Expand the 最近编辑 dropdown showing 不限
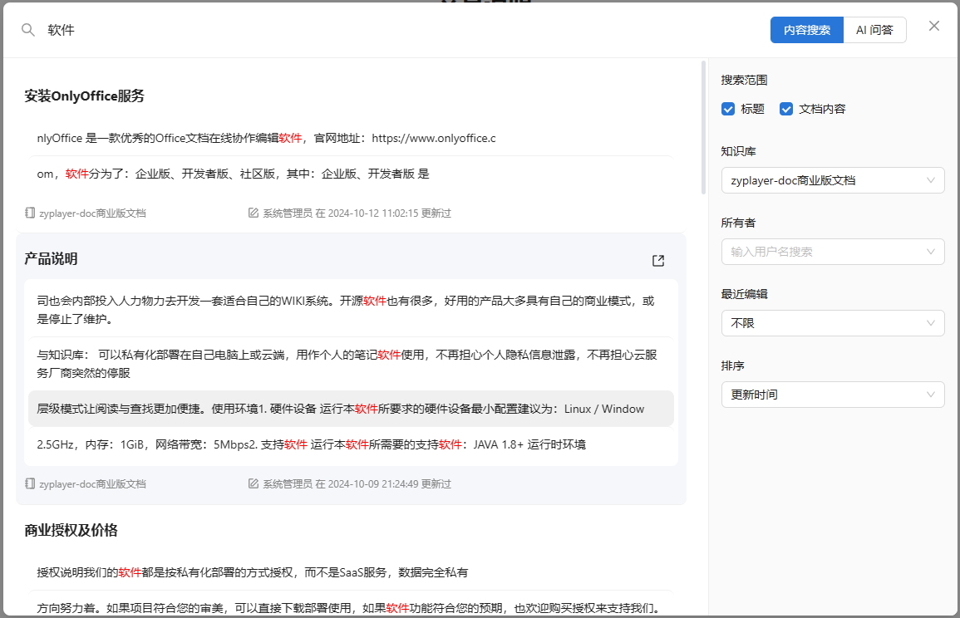Viewport: 960px width, 618px height. pos(833,323)
